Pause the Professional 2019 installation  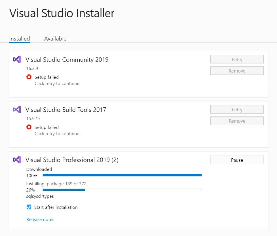[x=237, y=160]
